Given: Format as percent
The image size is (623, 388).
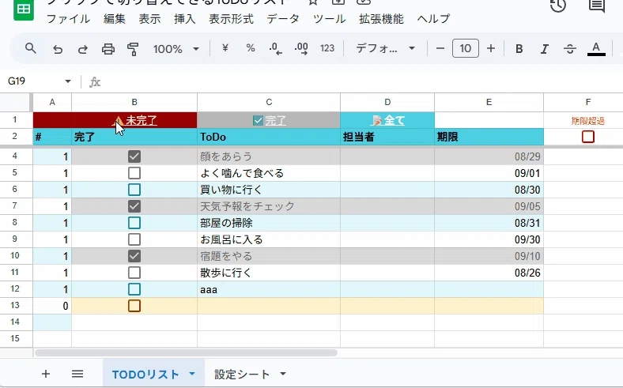Looking at the screenshot, I should pyautogui.click(x=251, y=48).
